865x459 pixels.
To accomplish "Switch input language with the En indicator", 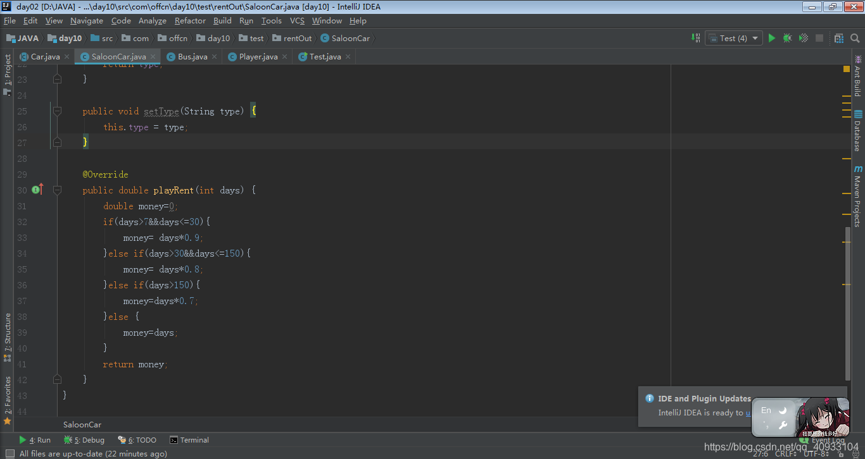I will [x=766, y=410].
